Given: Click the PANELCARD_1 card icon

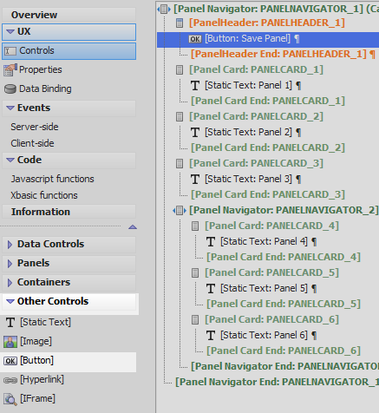Looking at the screenshot, I should pos(180,69).
